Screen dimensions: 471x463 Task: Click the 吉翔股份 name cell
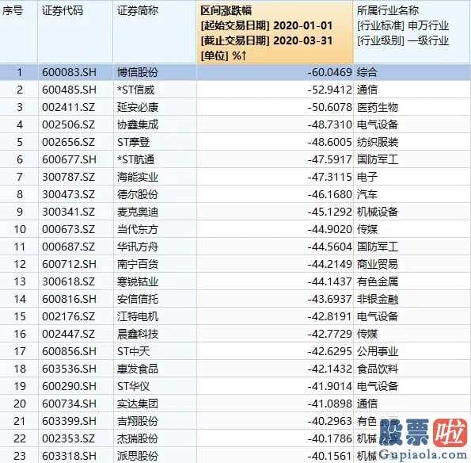pos(138,422)
